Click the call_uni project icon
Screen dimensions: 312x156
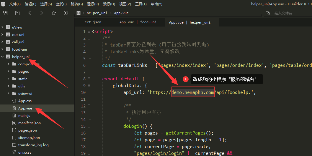[x=8, y=42]
